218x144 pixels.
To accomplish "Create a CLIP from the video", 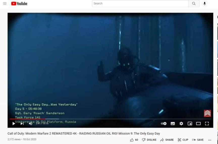I will (183, 140).
